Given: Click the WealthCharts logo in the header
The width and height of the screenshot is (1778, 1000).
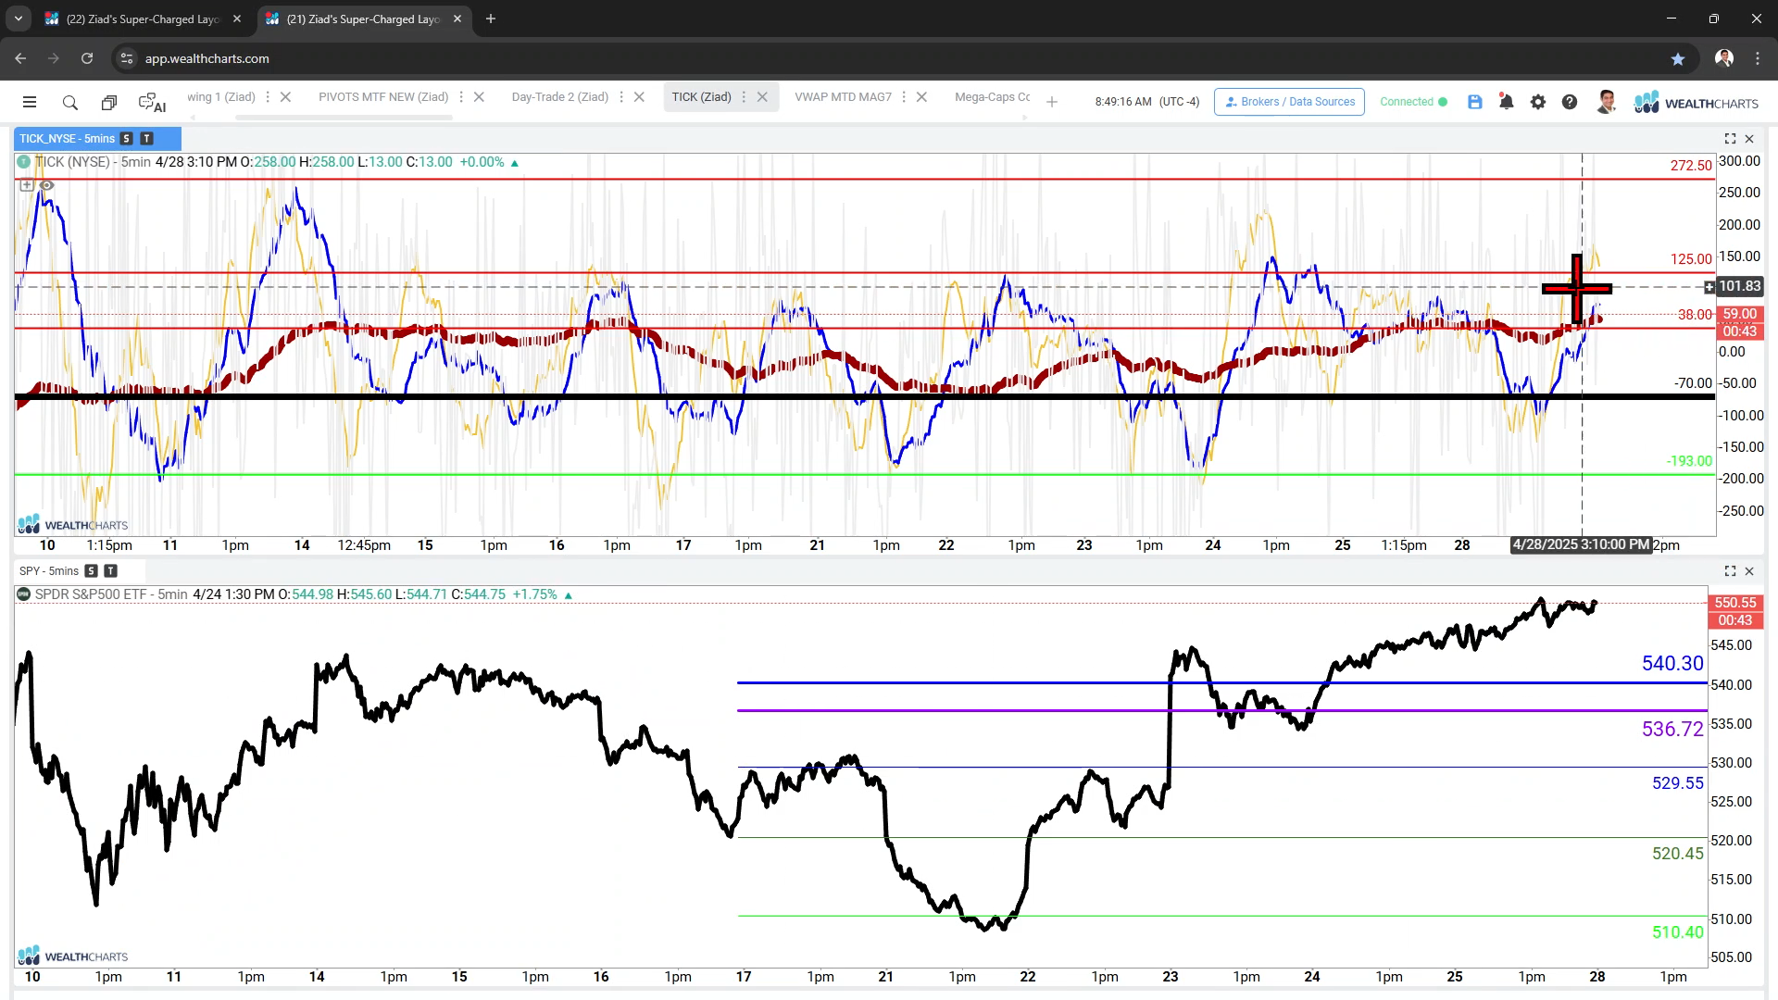Looking at the screenshot, I should [x=1697, y=103].
